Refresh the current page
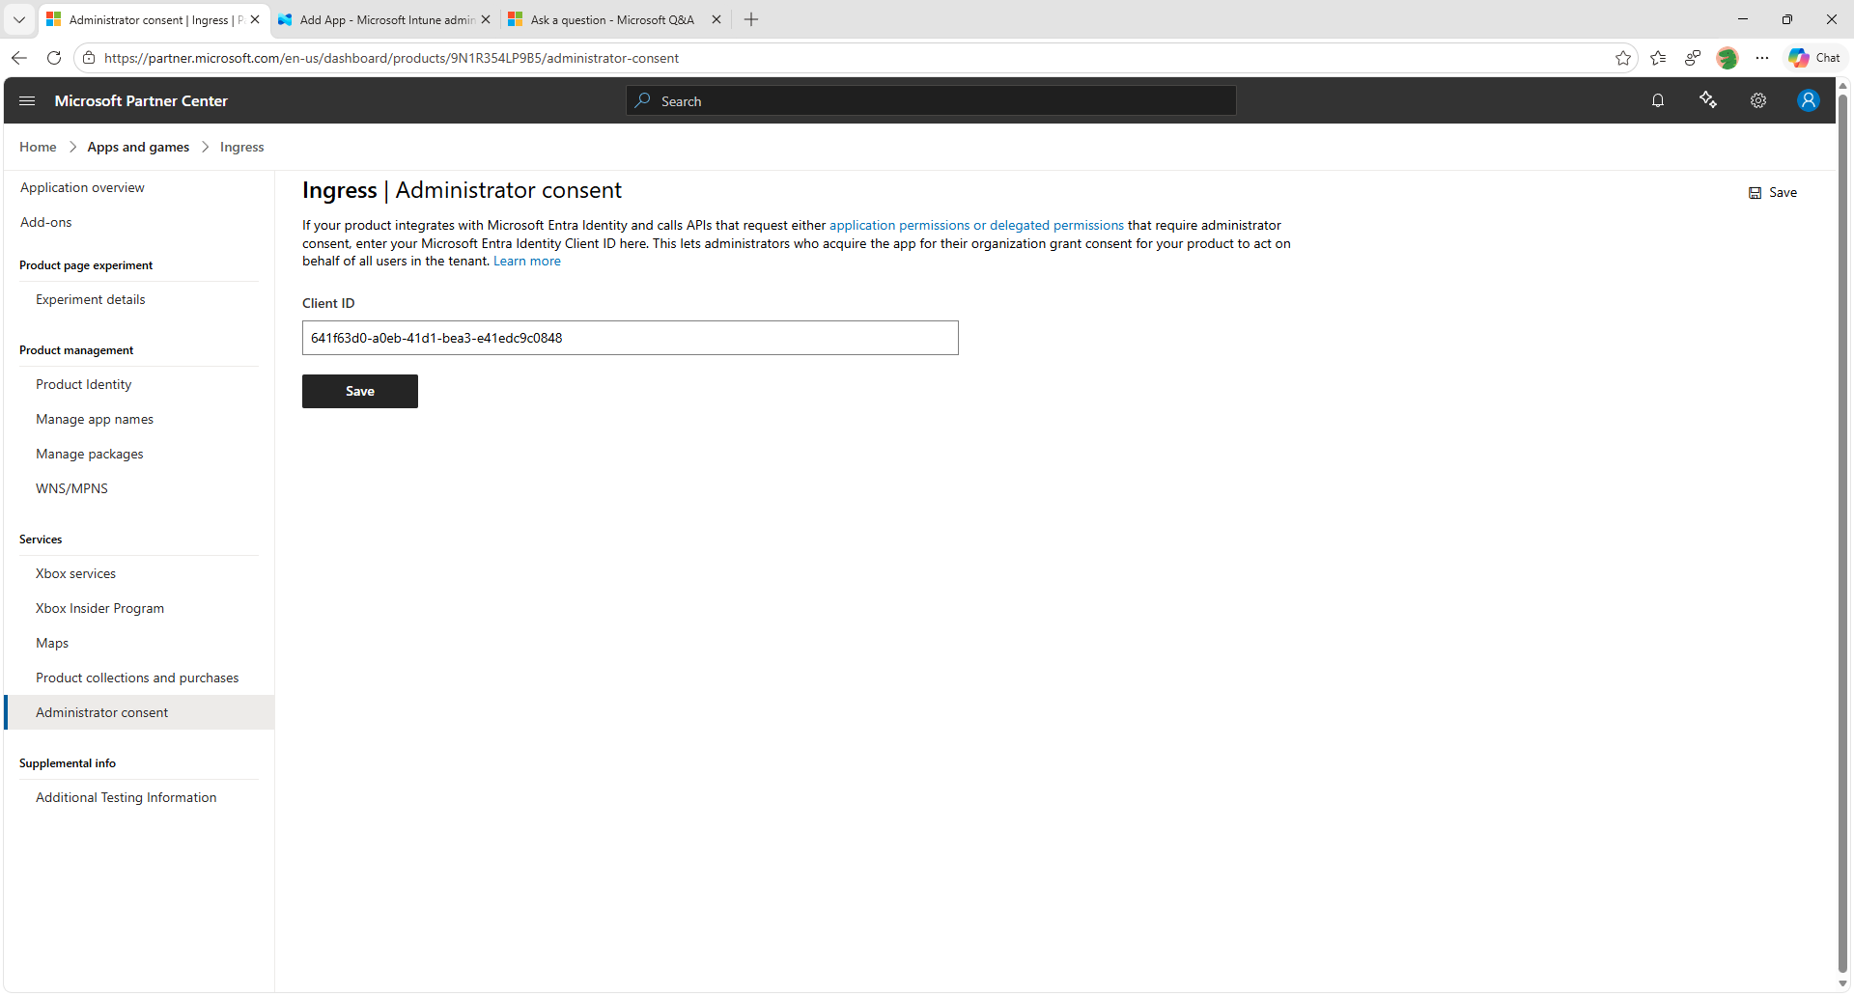The height and width of the screenshot is (996, 1854). coord(54,58)
